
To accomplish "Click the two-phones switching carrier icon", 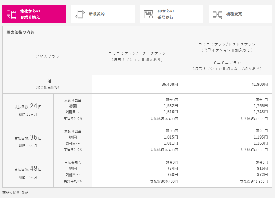I will tap(11, 14).
